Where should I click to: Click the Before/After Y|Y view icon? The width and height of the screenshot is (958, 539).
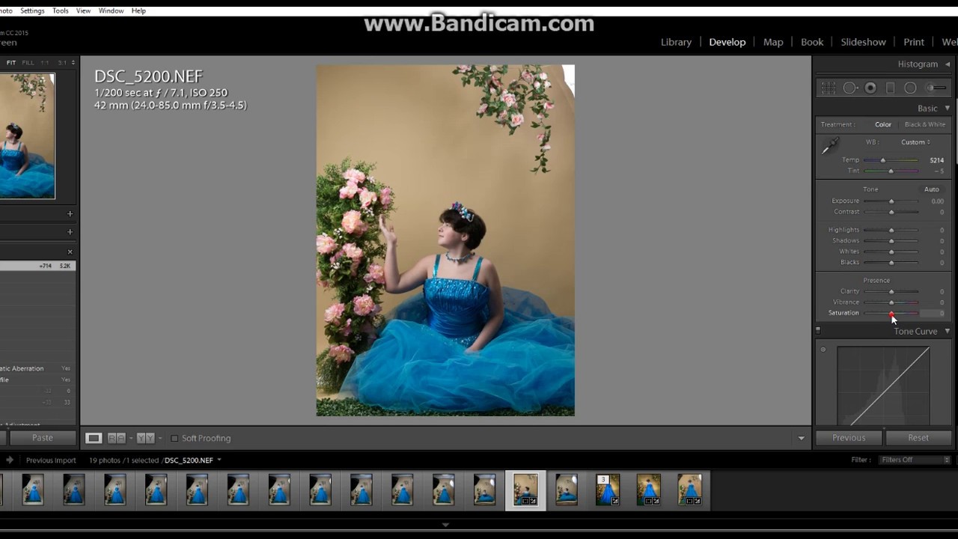145,438
